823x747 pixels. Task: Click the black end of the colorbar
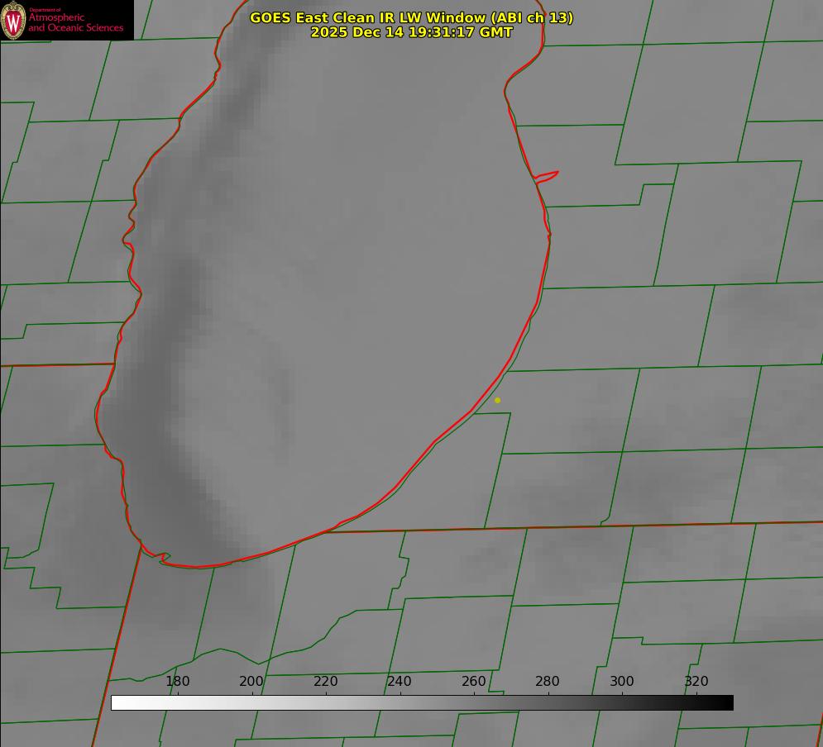[727, 703]
